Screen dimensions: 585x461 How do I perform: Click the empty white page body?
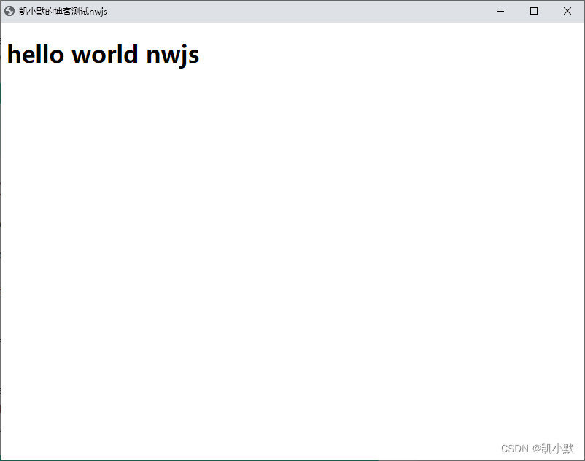(292, 255)
